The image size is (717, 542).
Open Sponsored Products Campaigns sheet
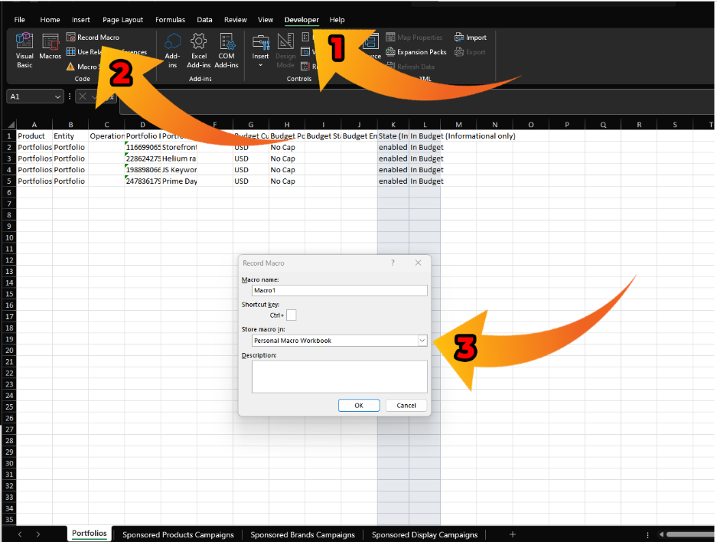[x=178, y=534]
